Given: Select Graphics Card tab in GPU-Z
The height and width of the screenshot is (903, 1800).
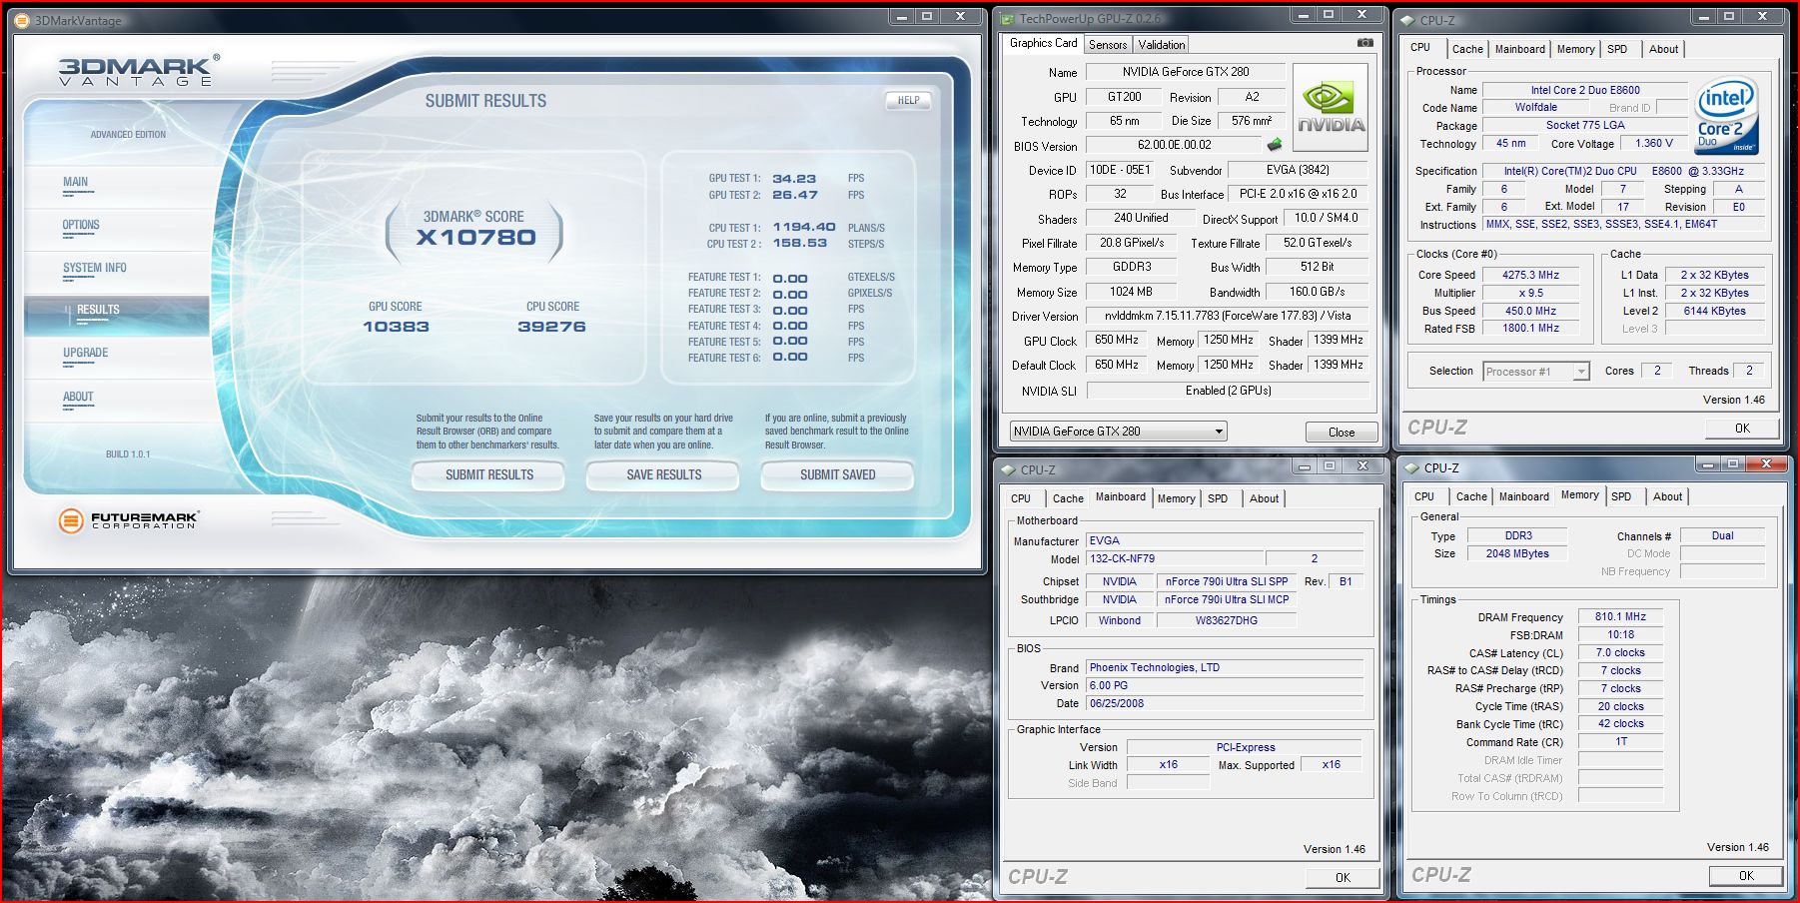Looking at the screenshot, I should point(1043,43).
